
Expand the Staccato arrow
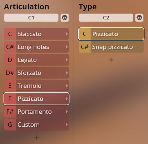(67, 34)
